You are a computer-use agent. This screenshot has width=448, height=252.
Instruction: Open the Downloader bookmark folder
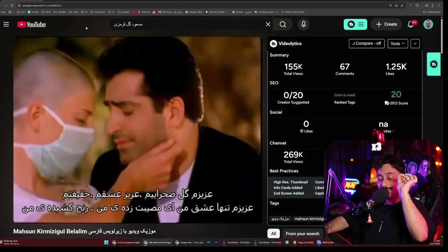coord(98,12)
